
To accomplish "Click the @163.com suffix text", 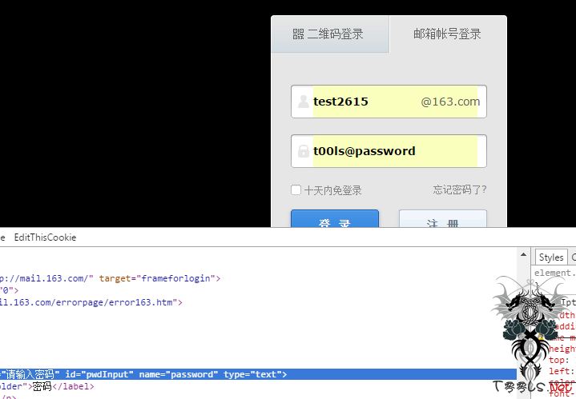I will click(450, 102).
